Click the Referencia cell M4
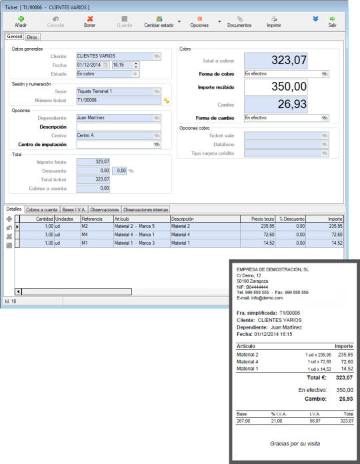This screenshot has height=464, width=360. [97, 235]
